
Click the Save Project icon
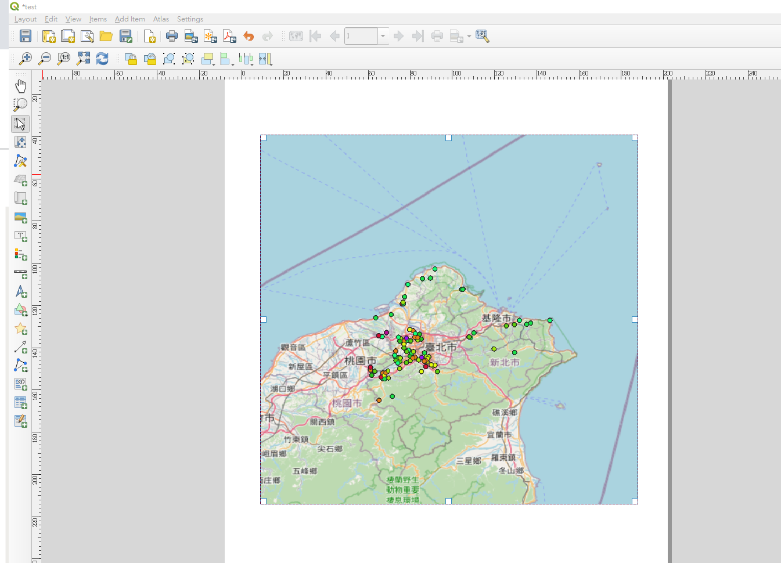coord(26,36)
